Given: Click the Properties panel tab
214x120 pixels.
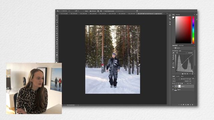Looking at the screenshot, I should (175, 45).
